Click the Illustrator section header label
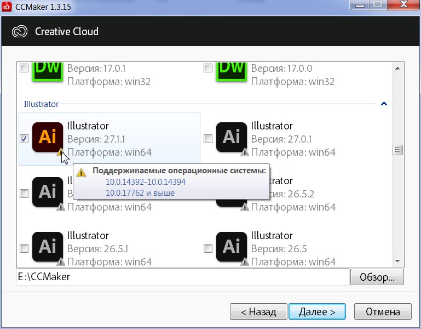Viewport: 421px width, 329px height. point(41,104)
